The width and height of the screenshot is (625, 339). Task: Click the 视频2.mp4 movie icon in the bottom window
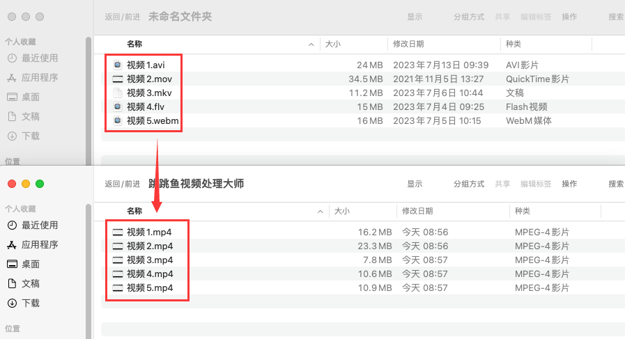pos(117,246)
